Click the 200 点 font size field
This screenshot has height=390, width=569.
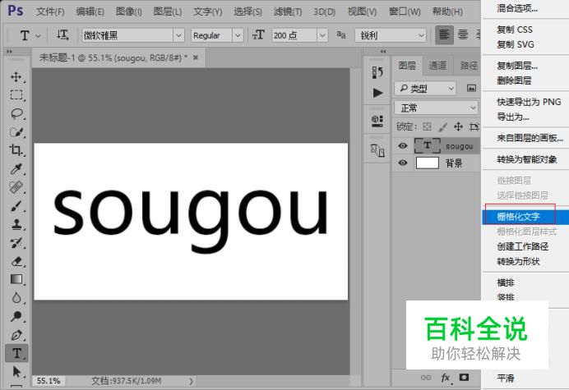[294, 35]
